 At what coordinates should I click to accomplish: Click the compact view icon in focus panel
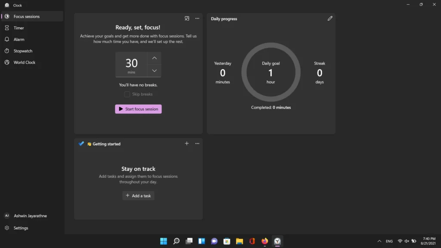pos(187,19)
